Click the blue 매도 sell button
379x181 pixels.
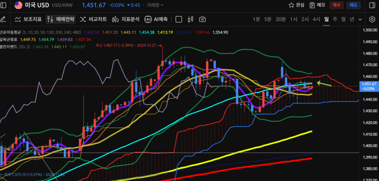pos(354,5)
